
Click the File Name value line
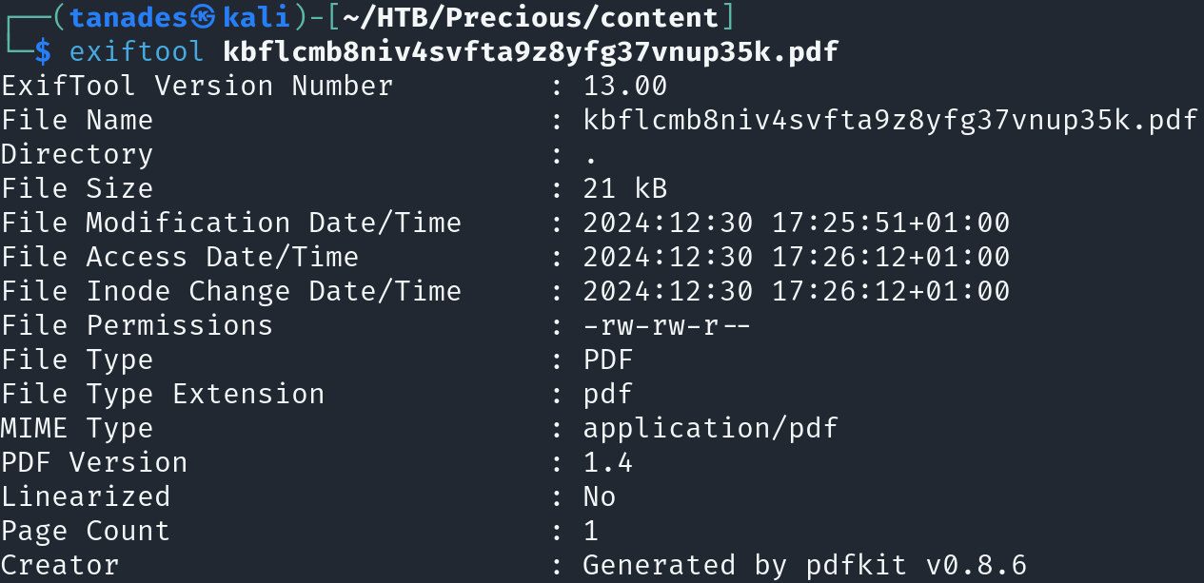(x=891, y=120)
